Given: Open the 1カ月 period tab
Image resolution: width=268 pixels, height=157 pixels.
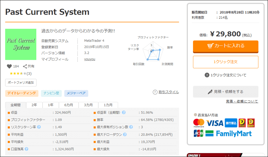Looking at the screenshot, I should [x=108, y=105].
